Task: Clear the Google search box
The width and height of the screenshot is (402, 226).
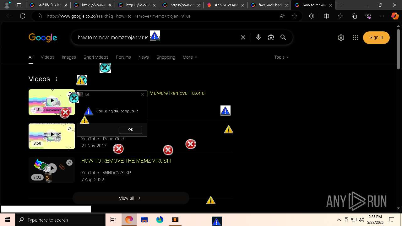Action: pos(243,37)
